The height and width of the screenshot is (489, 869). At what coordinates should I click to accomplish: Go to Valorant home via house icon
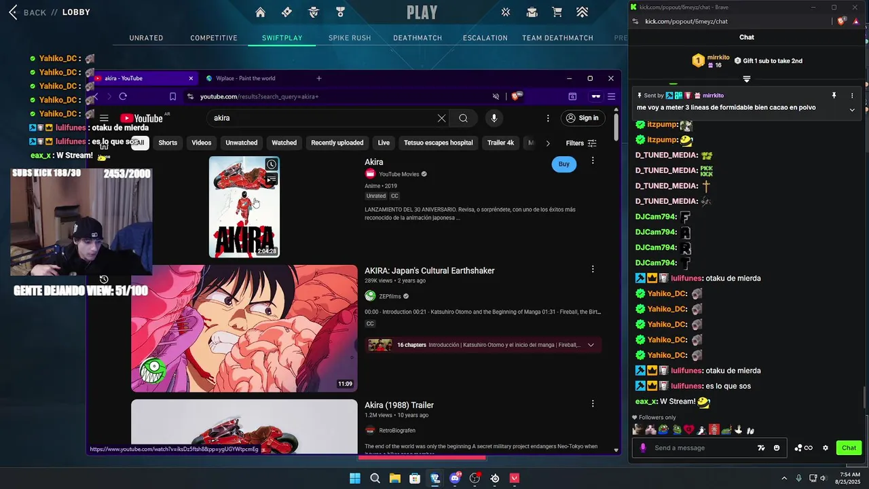260,12
